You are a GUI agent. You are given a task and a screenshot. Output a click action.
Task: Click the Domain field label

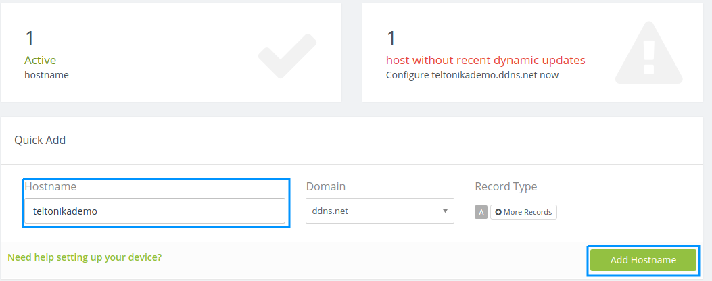click(x=326, y=186)
